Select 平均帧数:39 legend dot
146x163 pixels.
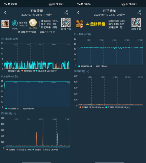(79, 66)
